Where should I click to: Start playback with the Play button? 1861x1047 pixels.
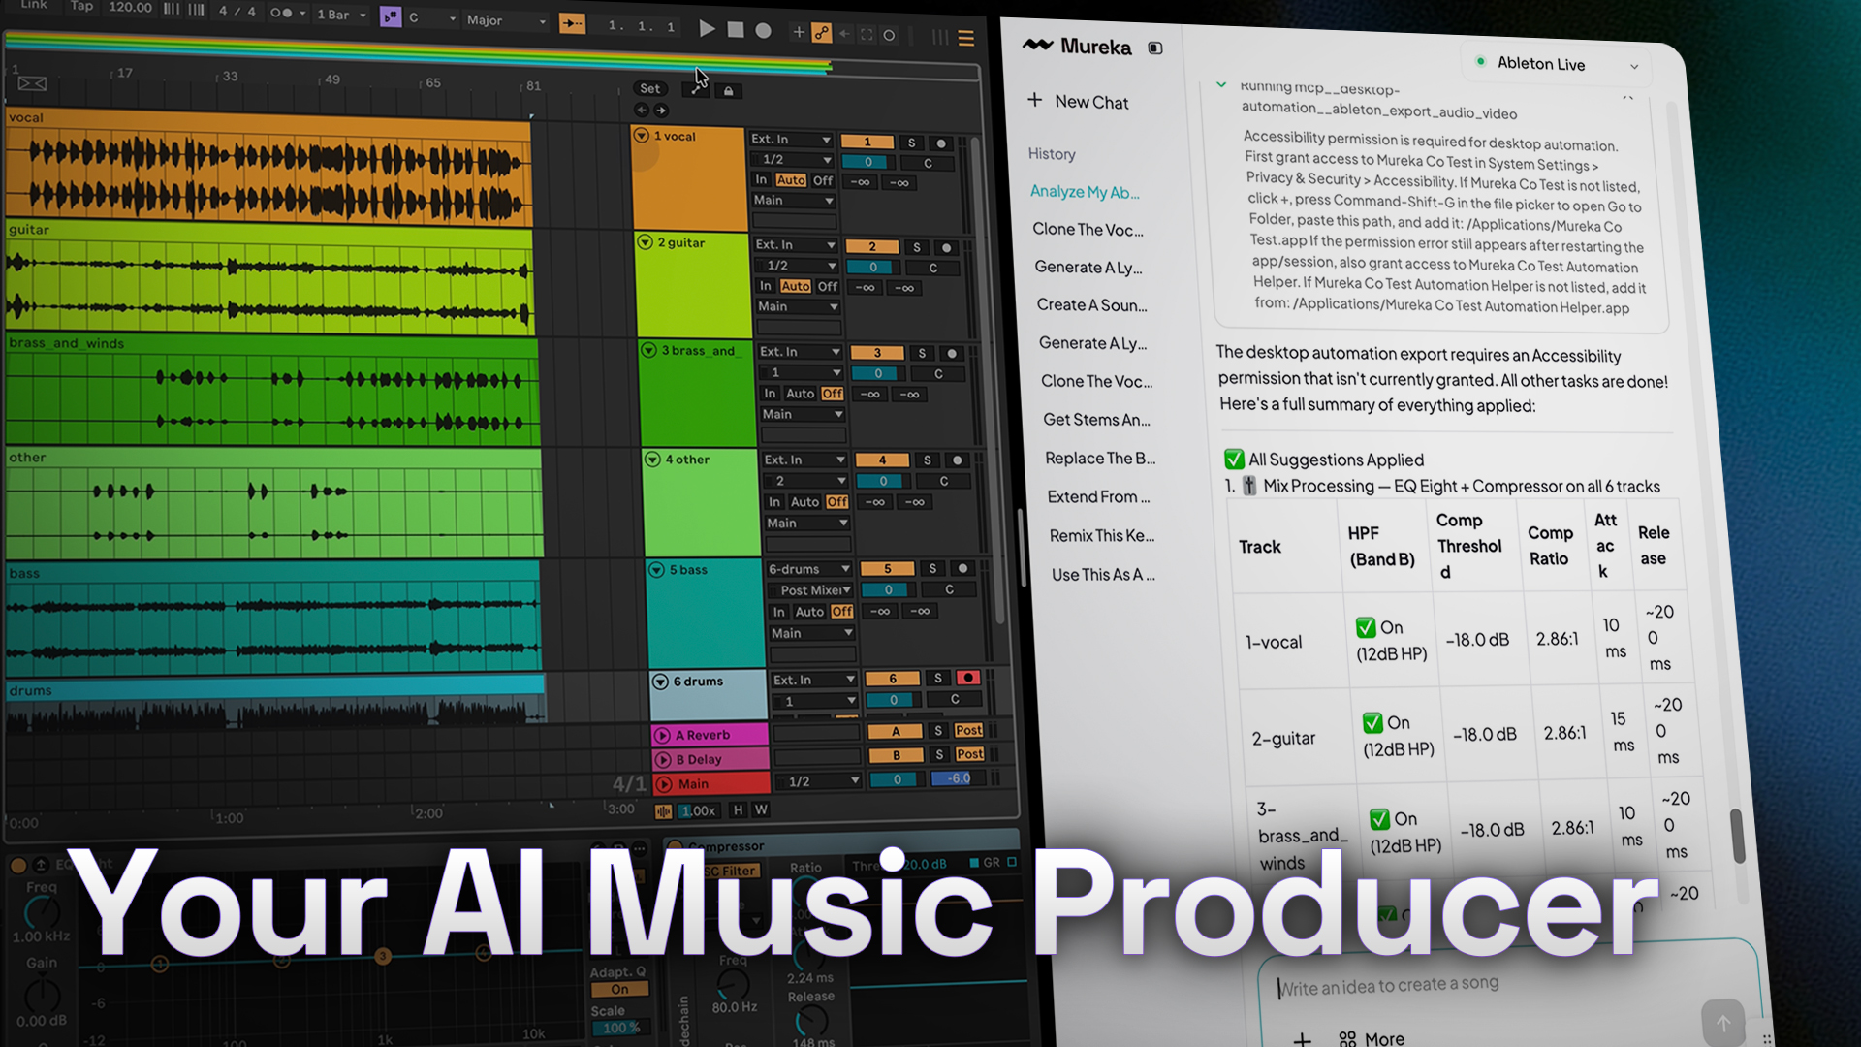click(x=707, y=29)
